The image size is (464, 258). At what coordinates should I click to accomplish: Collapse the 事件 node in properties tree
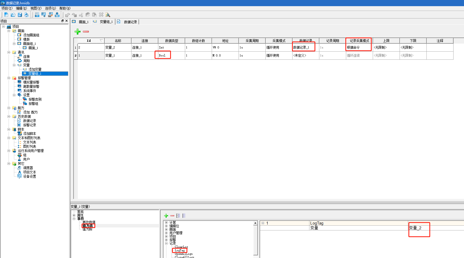click(x=74, y=219)
